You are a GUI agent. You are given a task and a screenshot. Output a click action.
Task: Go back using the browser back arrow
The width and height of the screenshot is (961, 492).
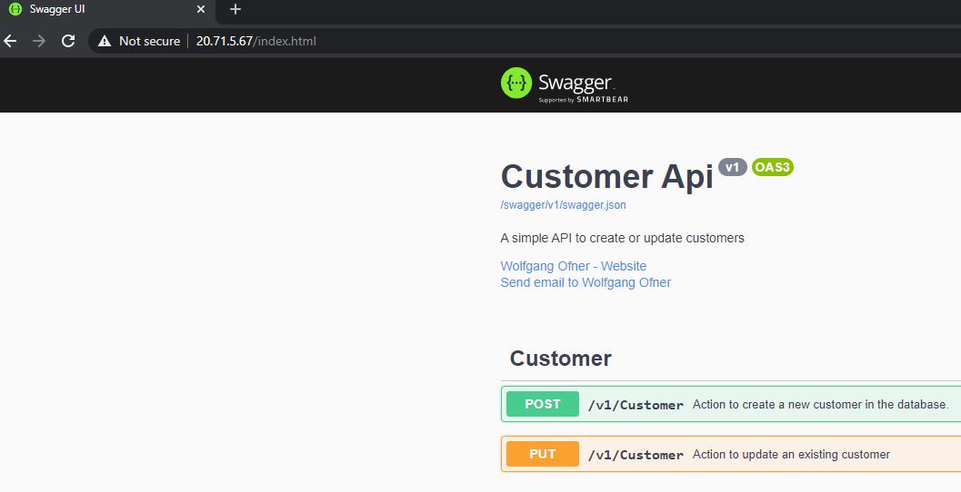[x=10, y=41]
